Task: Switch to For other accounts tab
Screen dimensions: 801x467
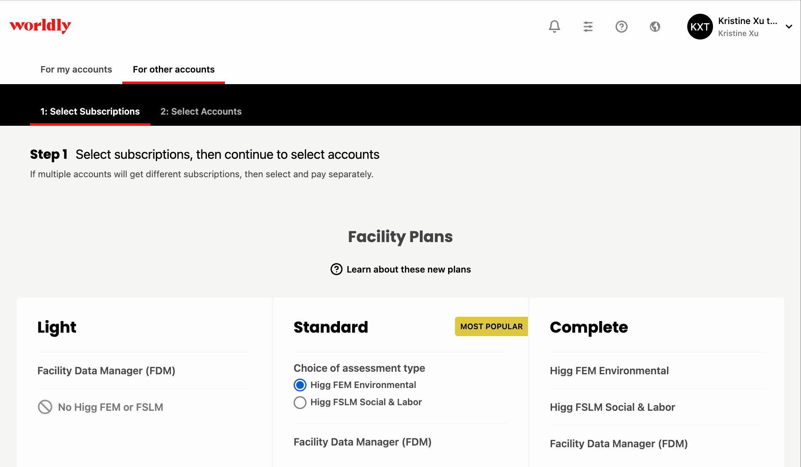Action: point(173,70)
